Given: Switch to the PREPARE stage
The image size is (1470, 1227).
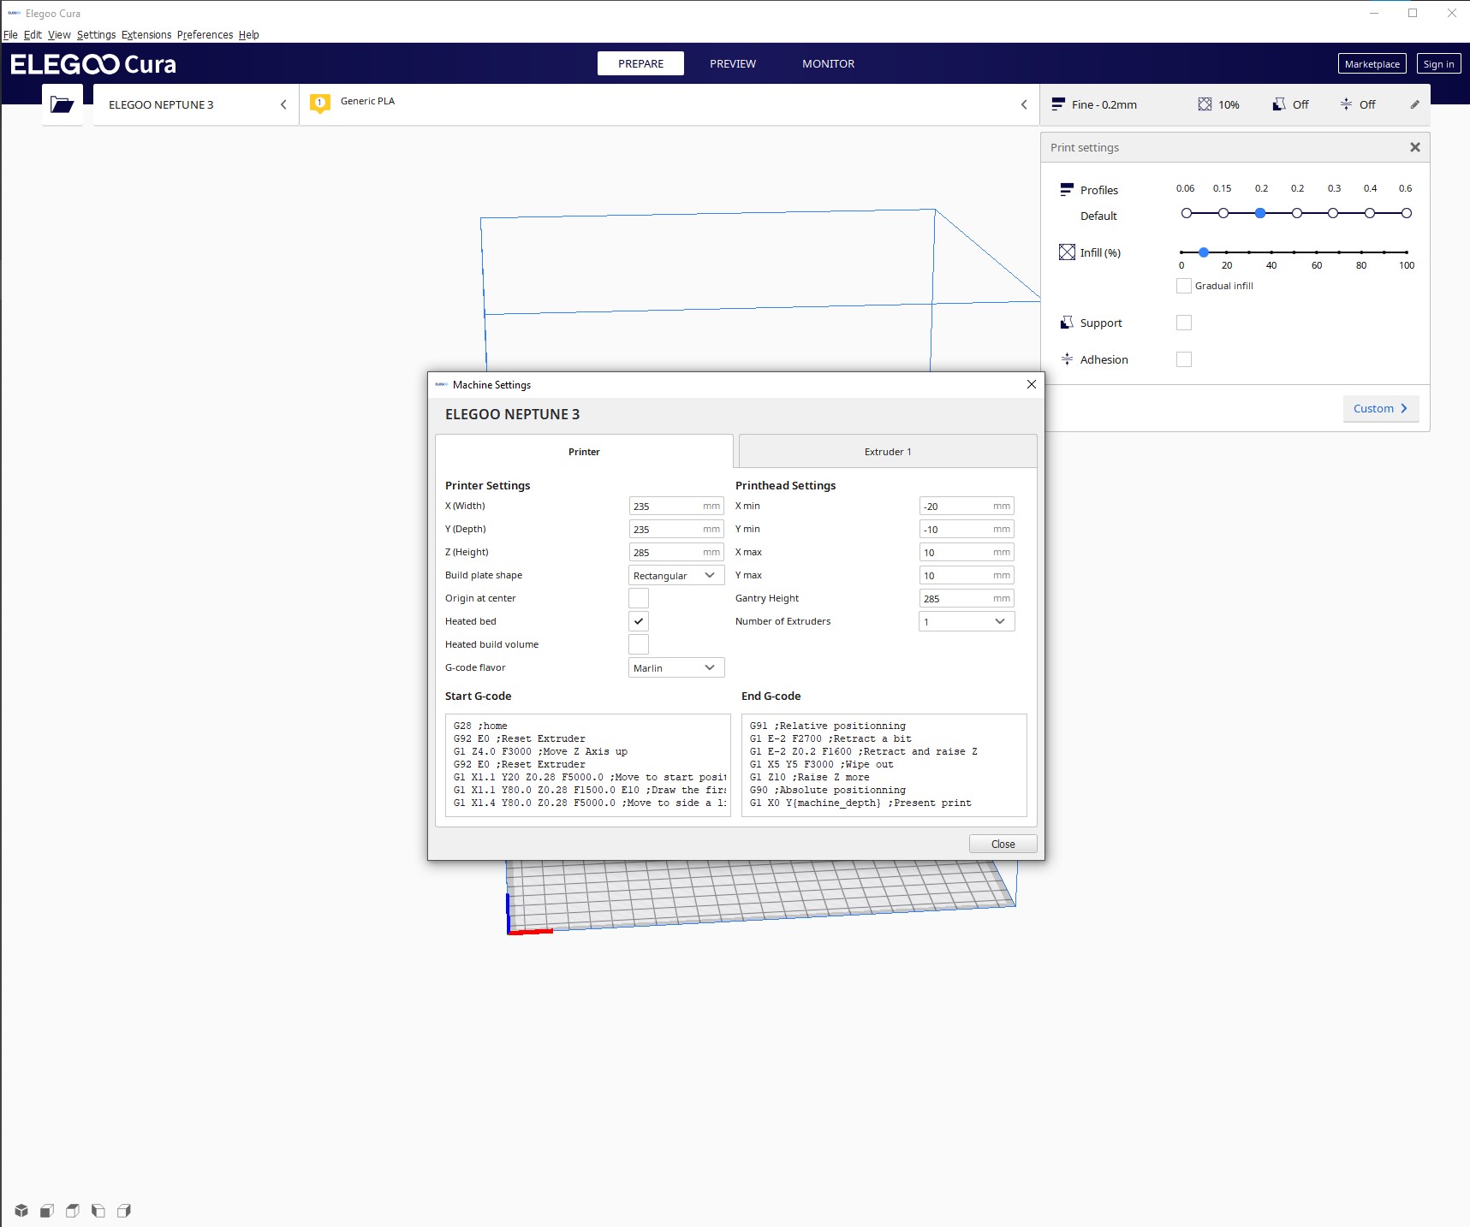Looking at the screenshot, I should click(x=640, y=63).
